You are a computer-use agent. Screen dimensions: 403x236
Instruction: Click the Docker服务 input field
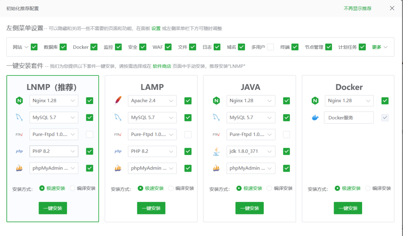(349, 118)
